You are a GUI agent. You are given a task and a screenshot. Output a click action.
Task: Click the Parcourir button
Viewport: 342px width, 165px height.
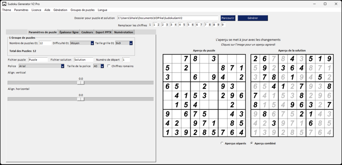click(228, 18)
